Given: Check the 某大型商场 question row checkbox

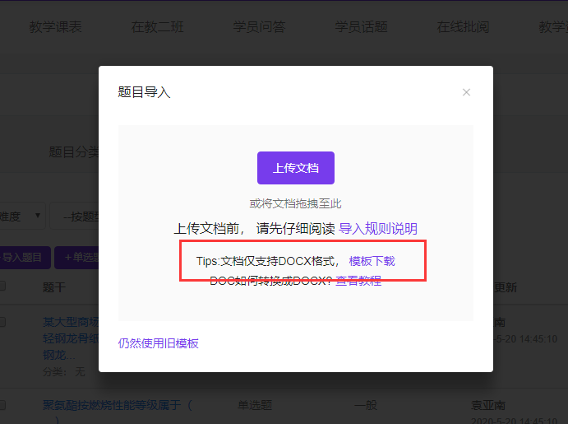Looking at the screenshot, I should click(2, 323).
